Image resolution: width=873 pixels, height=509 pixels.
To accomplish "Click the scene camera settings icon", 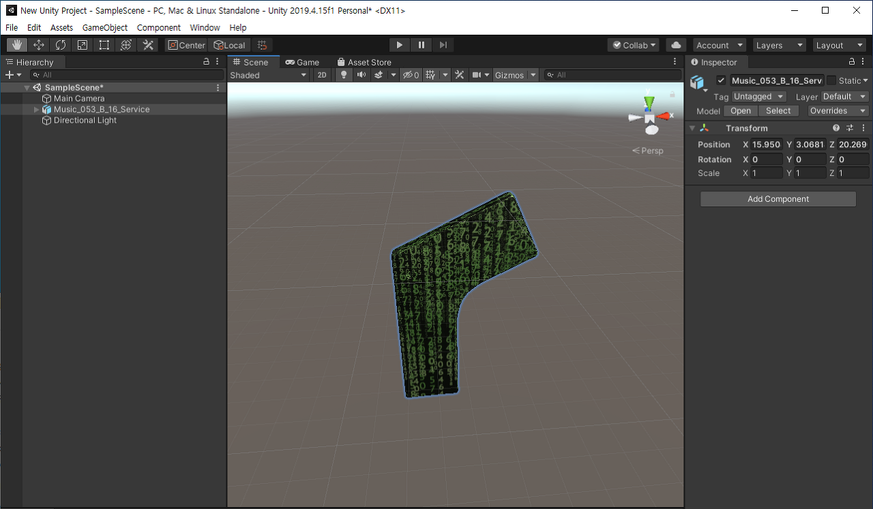I will tap(477, 75).
